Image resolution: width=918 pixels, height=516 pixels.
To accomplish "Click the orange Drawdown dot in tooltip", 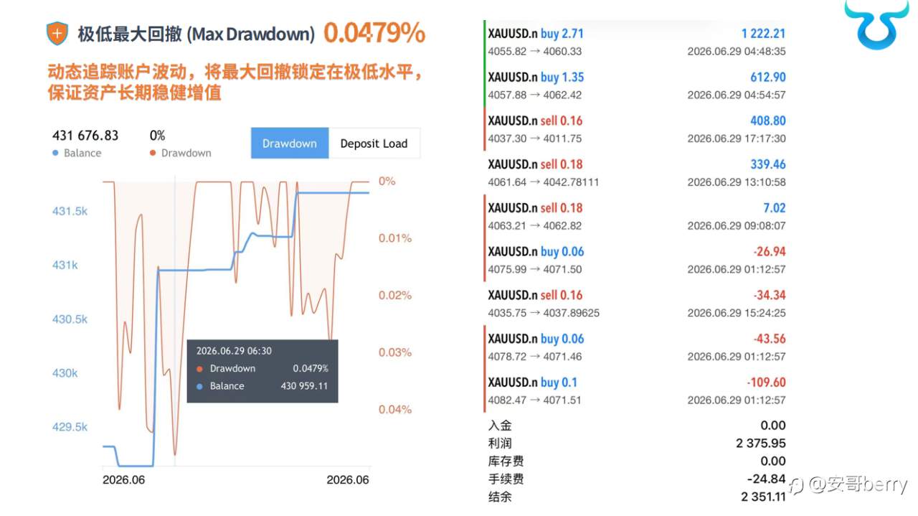I will 199,369.
